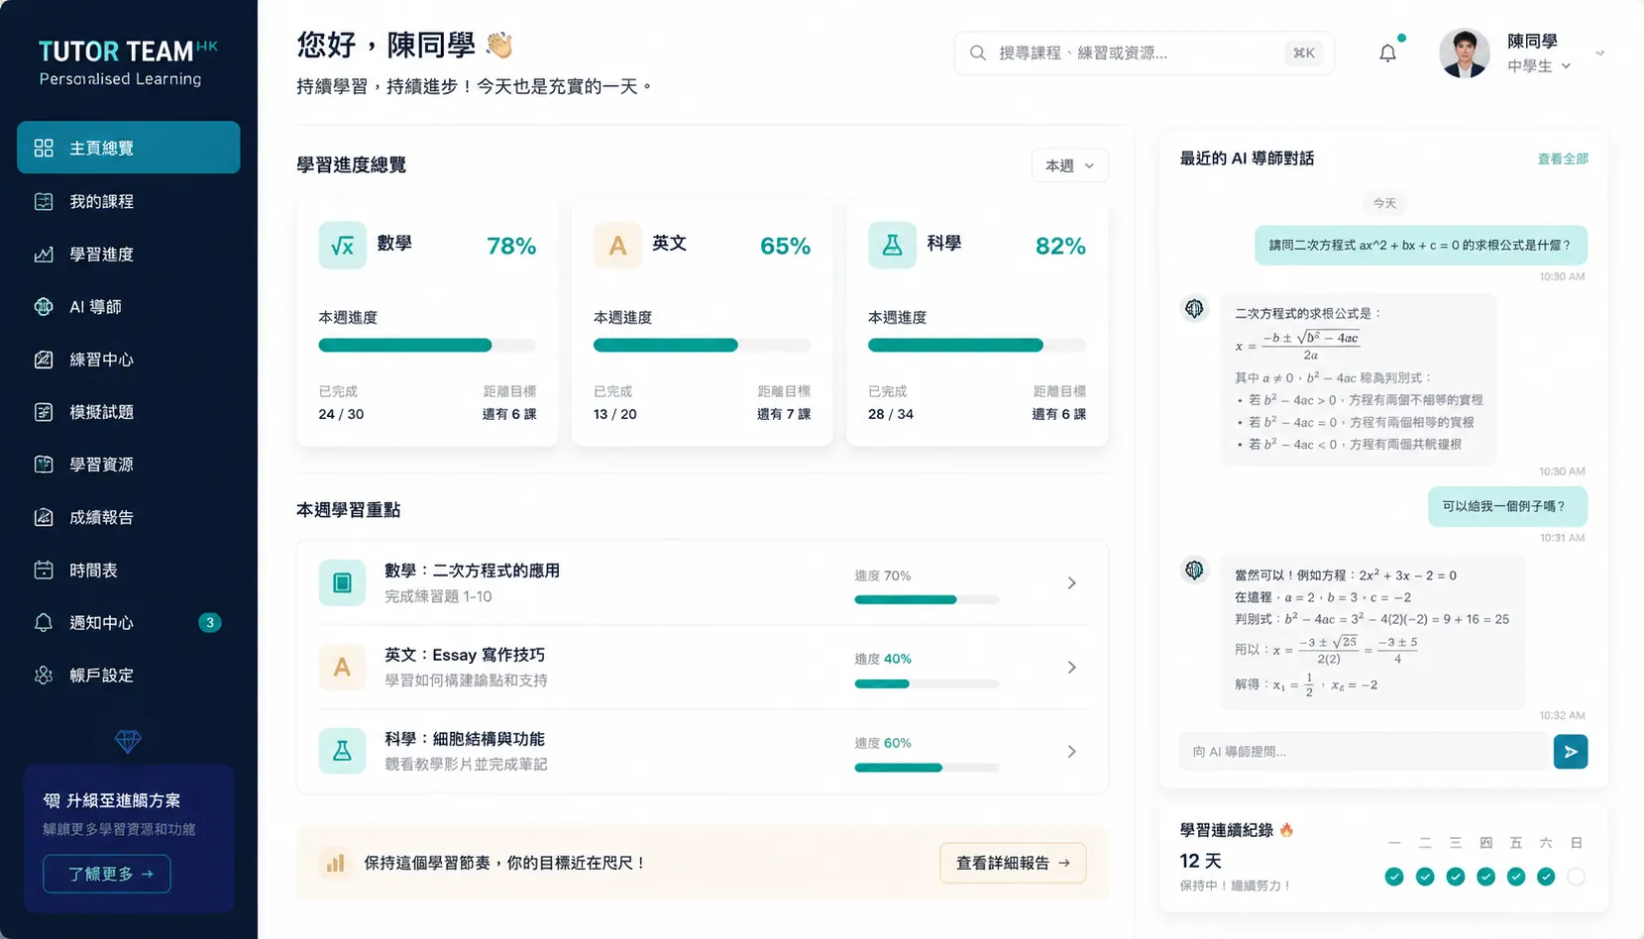Toggle Saturday (六) streak checkmark

point(1546,877)
